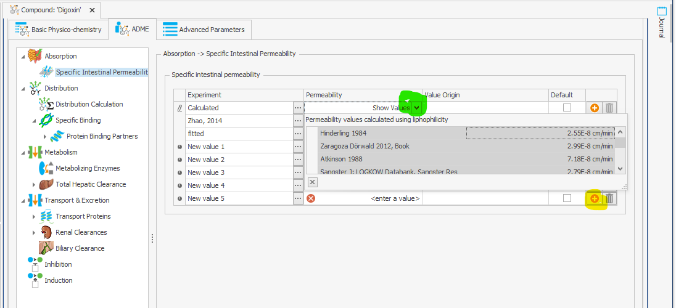Collapse the Metabolism tree node
The width and height of the screenshot is (676, 308).
click(x=23, y=153)
